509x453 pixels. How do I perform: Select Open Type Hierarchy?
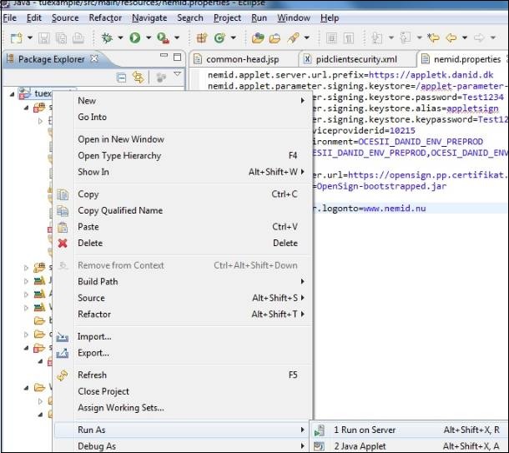pos(183,155)
